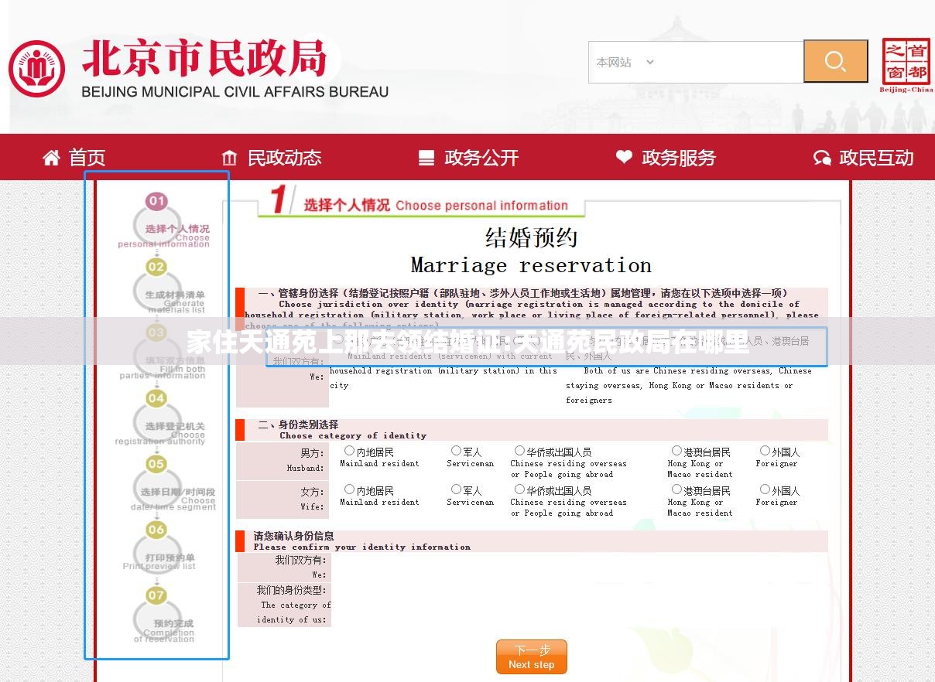Expand the 本网站 search scope dropdown
This screenshot has height=682, width=935.
[625, 63]
